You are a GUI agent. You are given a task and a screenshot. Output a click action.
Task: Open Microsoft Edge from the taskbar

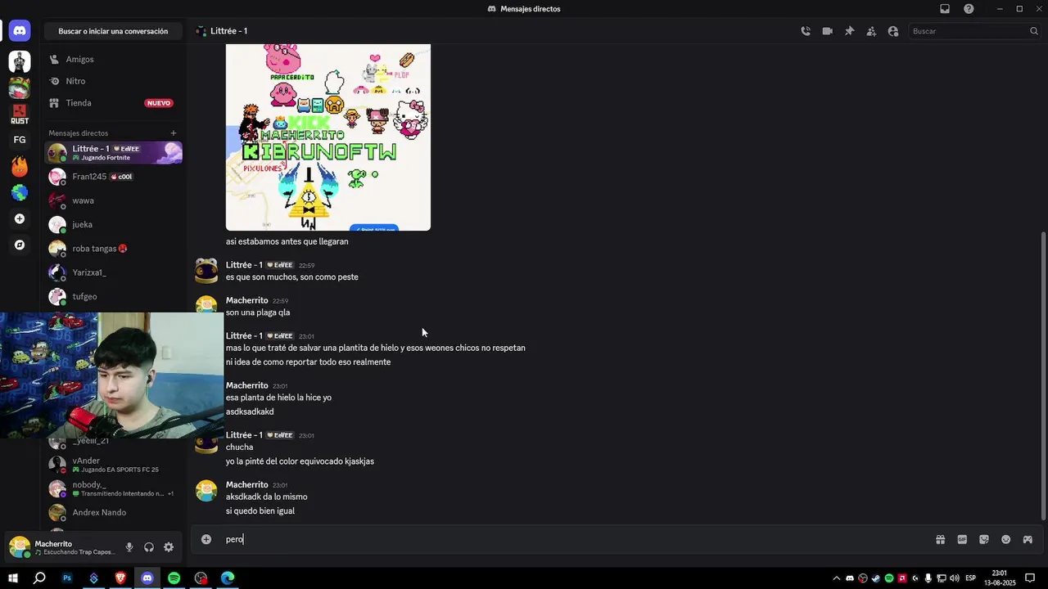click(x=228, y=578)
